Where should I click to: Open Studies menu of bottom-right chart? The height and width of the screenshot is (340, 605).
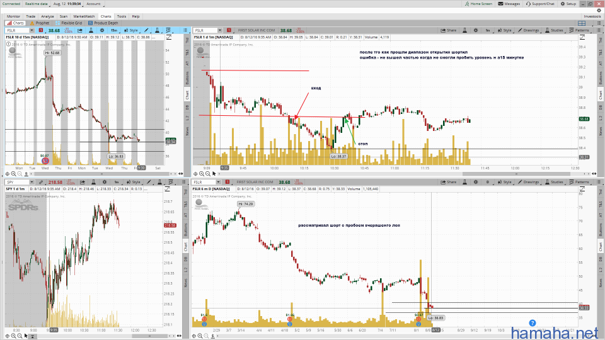pyautogui.click(x=554, y=182)
